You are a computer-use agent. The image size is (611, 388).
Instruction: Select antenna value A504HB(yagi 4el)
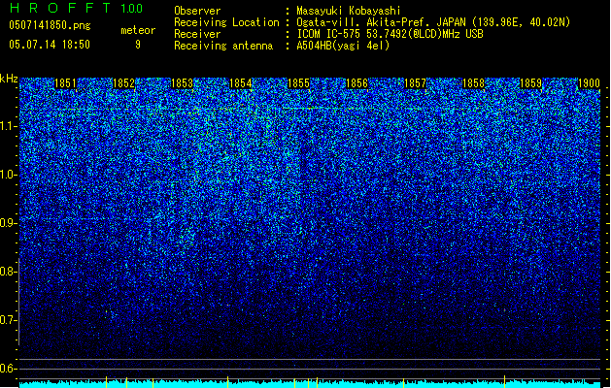click(x=343, y=46)
